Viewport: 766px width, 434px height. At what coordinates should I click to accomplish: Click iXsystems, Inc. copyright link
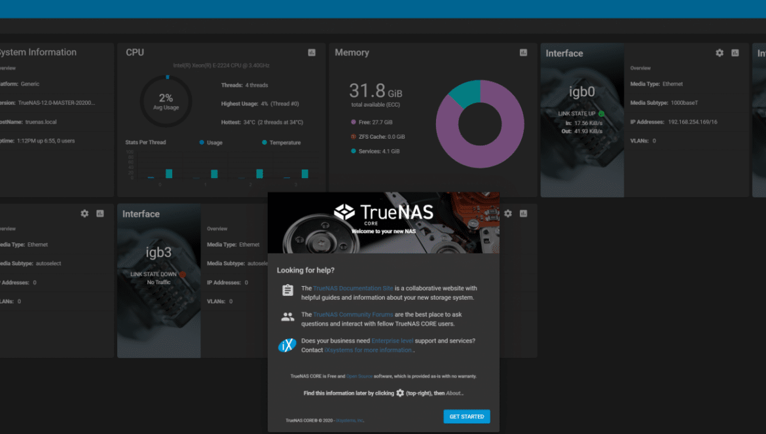pyautogui.click(x=350, y=420)
